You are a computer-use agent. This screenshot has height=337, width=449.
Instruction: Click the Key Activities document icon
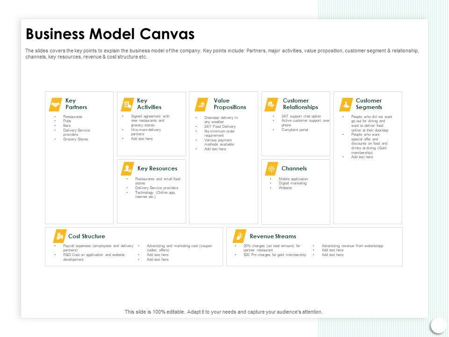[x=127, y=104]
